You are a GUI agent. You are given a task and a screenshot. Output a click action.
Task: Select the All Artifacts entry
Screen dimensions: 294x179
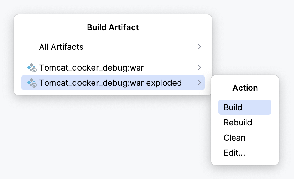[x=61, y=47]
